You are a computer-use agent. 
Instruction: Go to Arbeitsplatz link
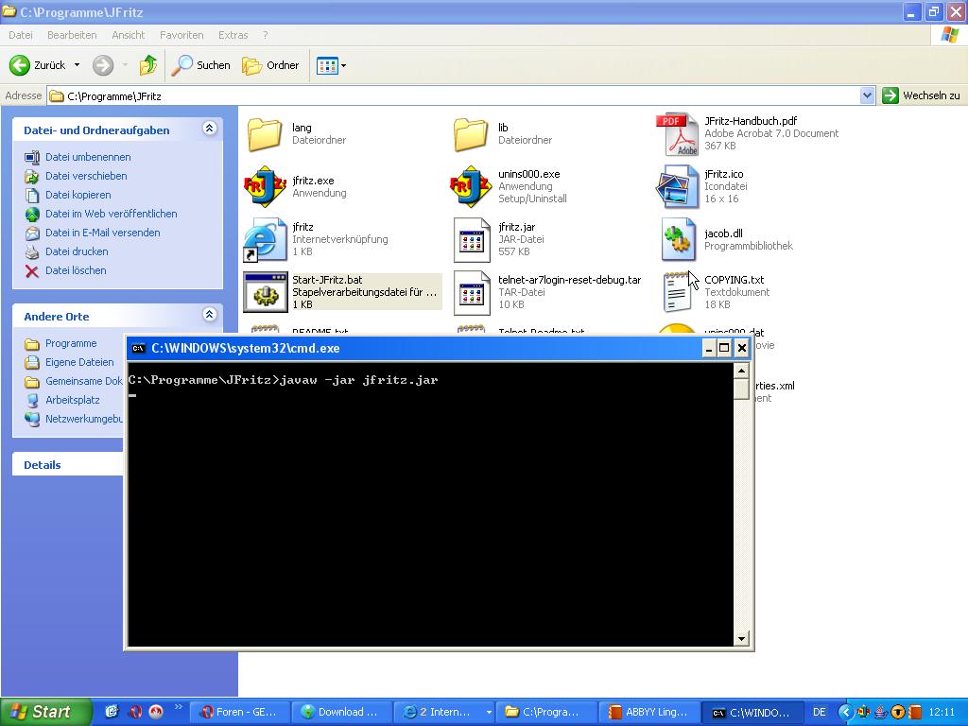coord(72,400)
